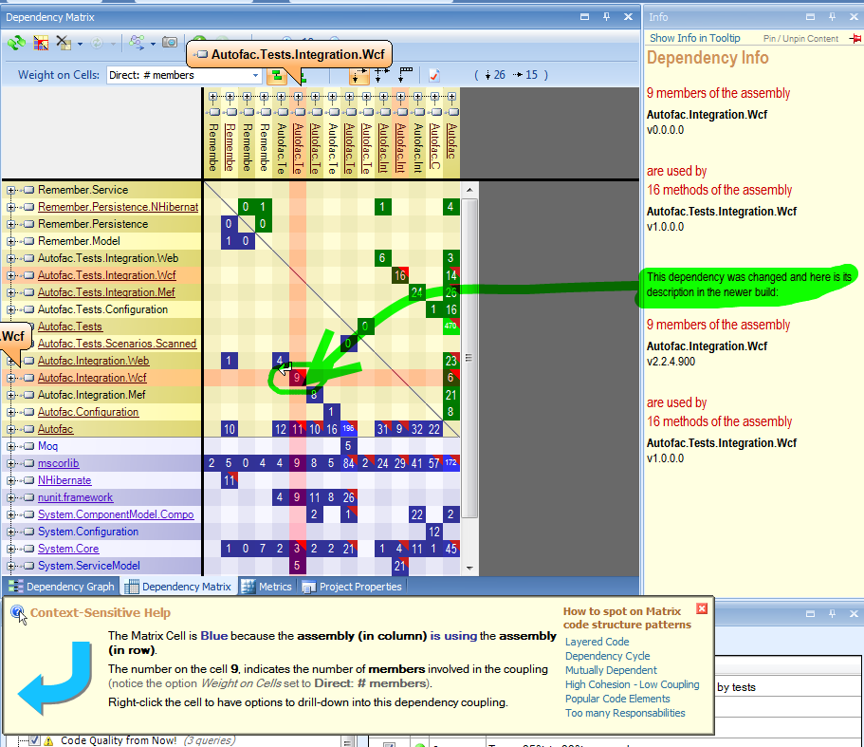Click the red checkmark page icon
Viewport: 864px width, 747px height.
(x=434, y=76)
